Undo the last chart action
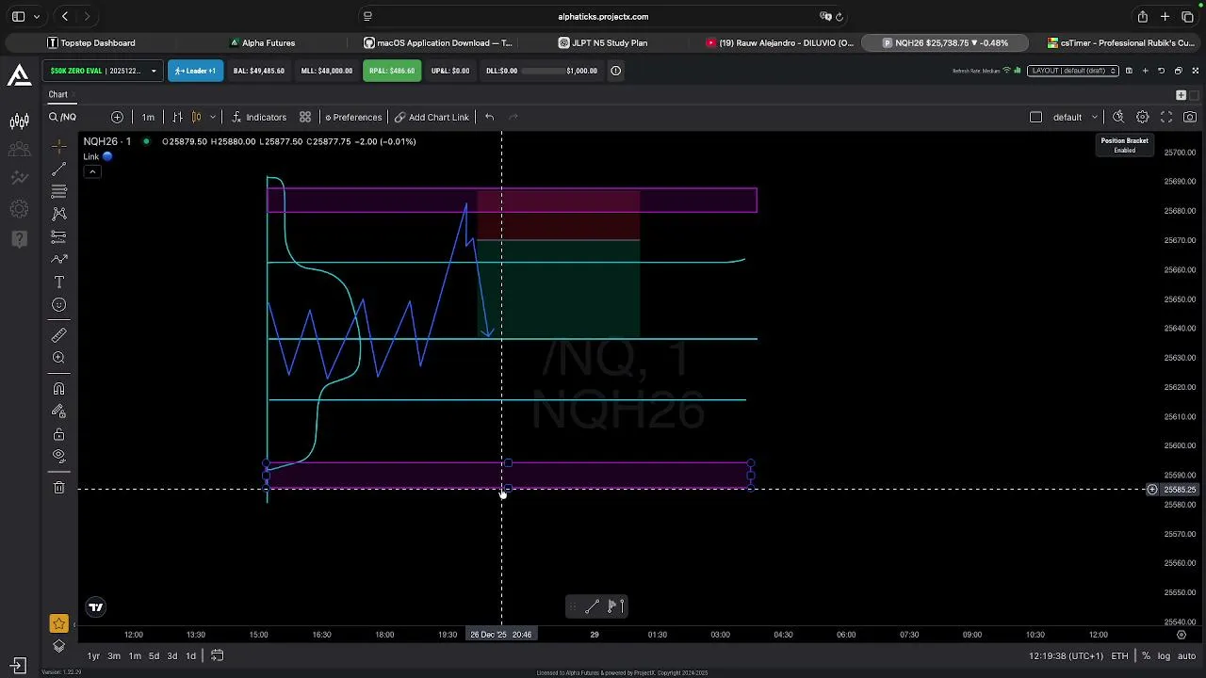1206x678 pixels. (489, 117)
